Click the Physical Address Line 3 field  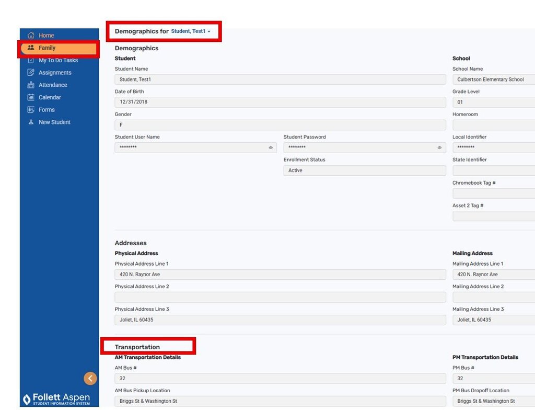[x=280, y=320]
